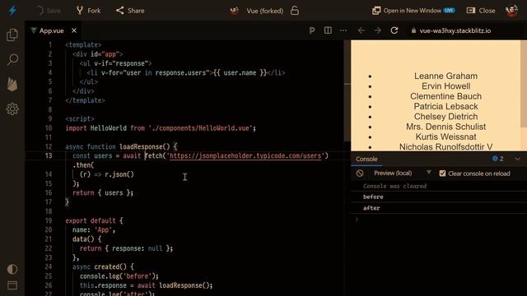Click the jsonplaceholder URL in the code

[x=245, y=155]
